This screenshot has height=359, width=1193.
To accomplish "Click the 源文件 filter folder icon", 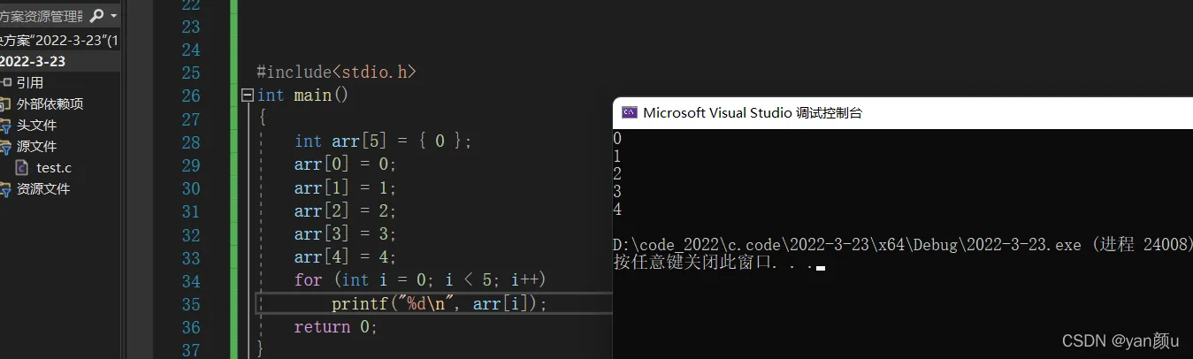I will pos(6,146).
